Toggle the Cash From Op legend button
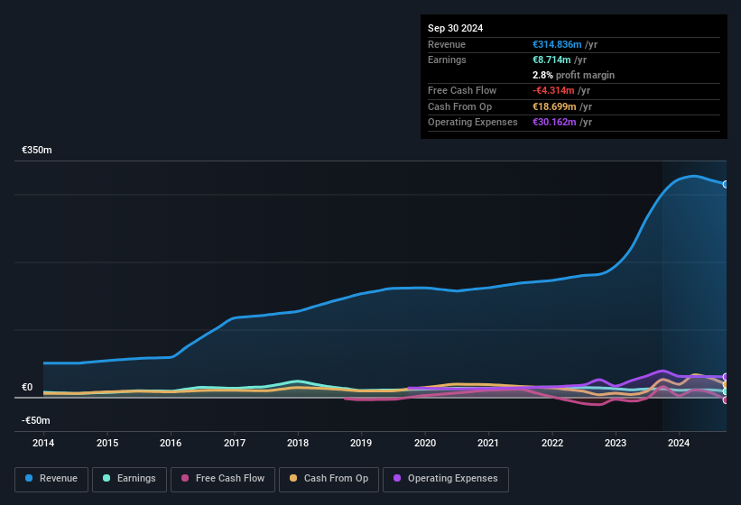 (329, 479)
